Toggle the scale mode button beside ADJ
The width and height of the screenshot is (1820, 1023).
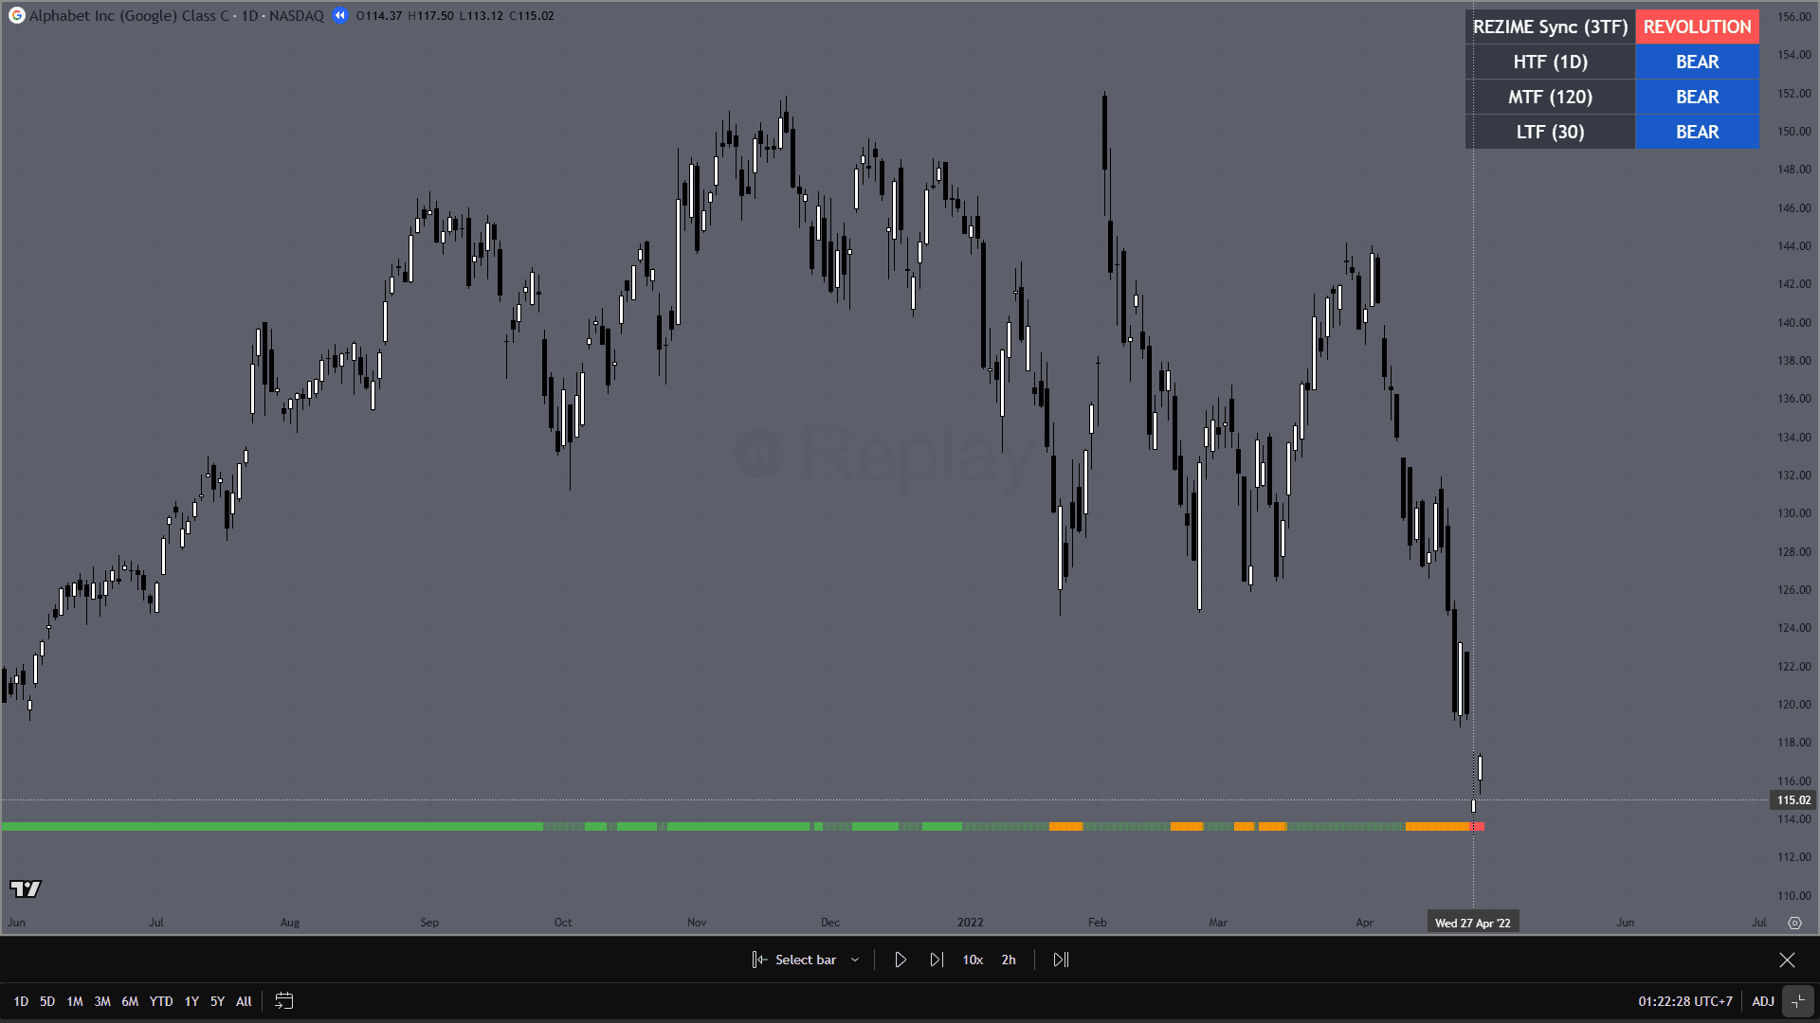pyautogui.click(x=1798, y=1001)
